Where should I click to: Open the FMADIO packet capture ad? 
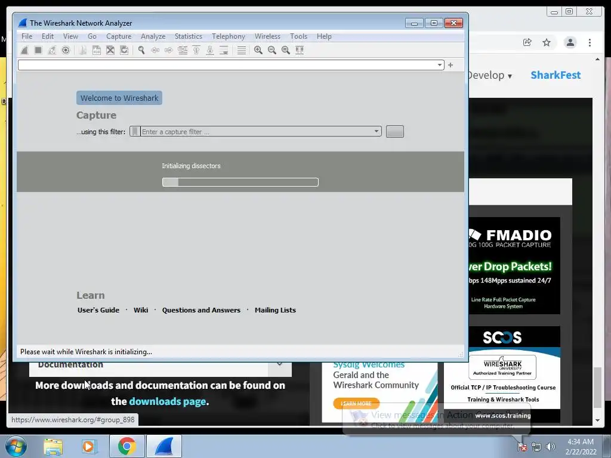(514, 265)
